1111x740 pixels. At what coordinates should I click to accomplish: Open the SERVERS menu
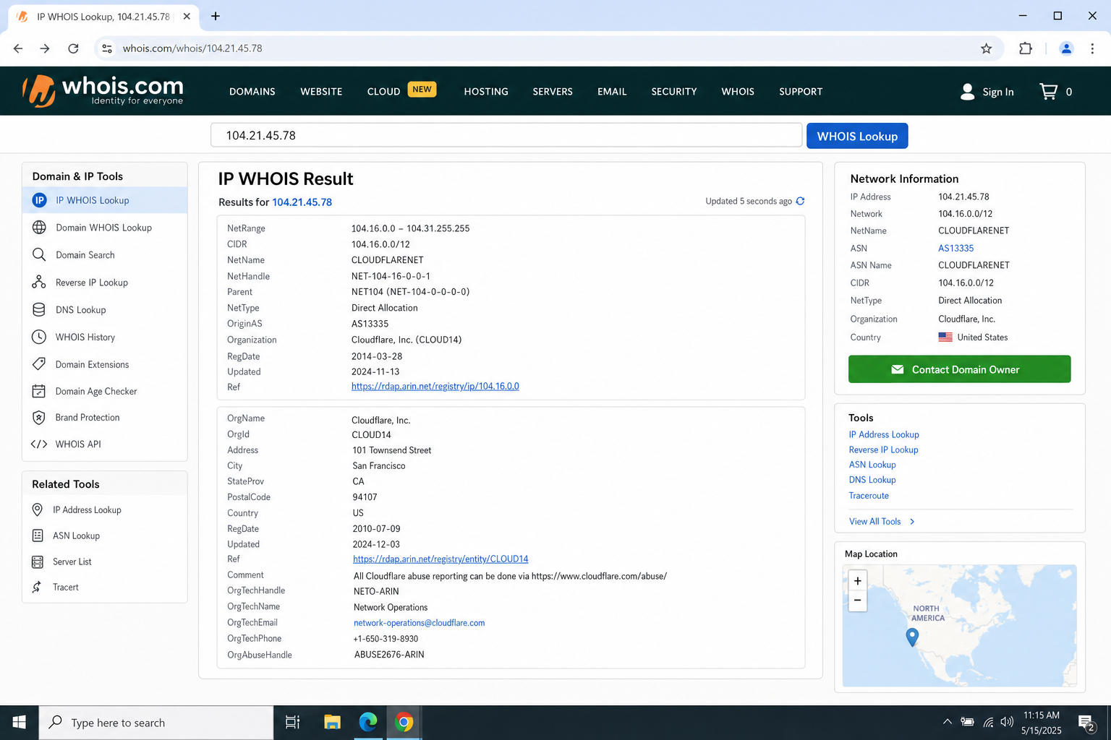(553, 92)
